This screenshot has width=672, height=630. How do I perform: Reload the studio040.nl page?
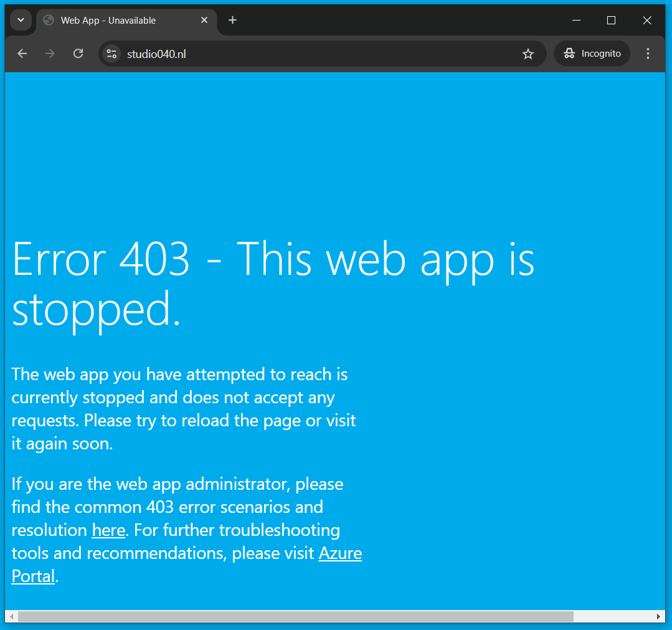tap(78, 54)
